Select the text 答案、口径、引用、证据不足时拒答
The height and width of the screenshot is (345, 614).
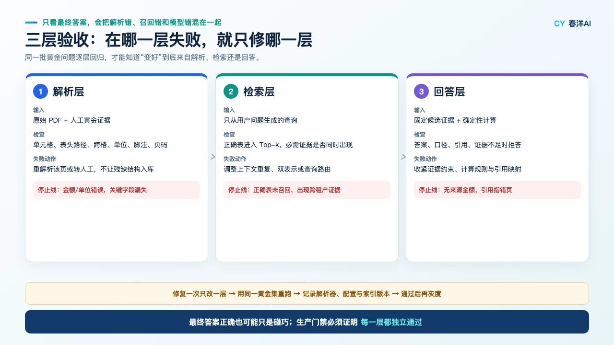coord(468,145)
